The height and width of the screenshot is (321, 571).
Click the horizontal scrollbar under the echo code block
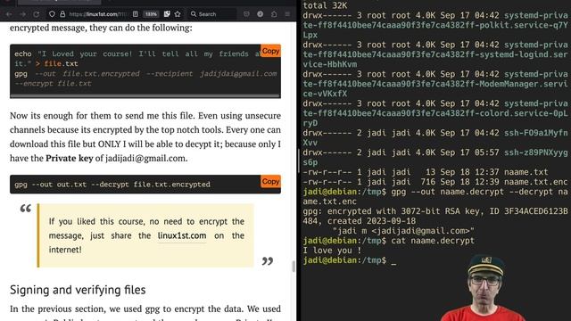coord(145,96)
